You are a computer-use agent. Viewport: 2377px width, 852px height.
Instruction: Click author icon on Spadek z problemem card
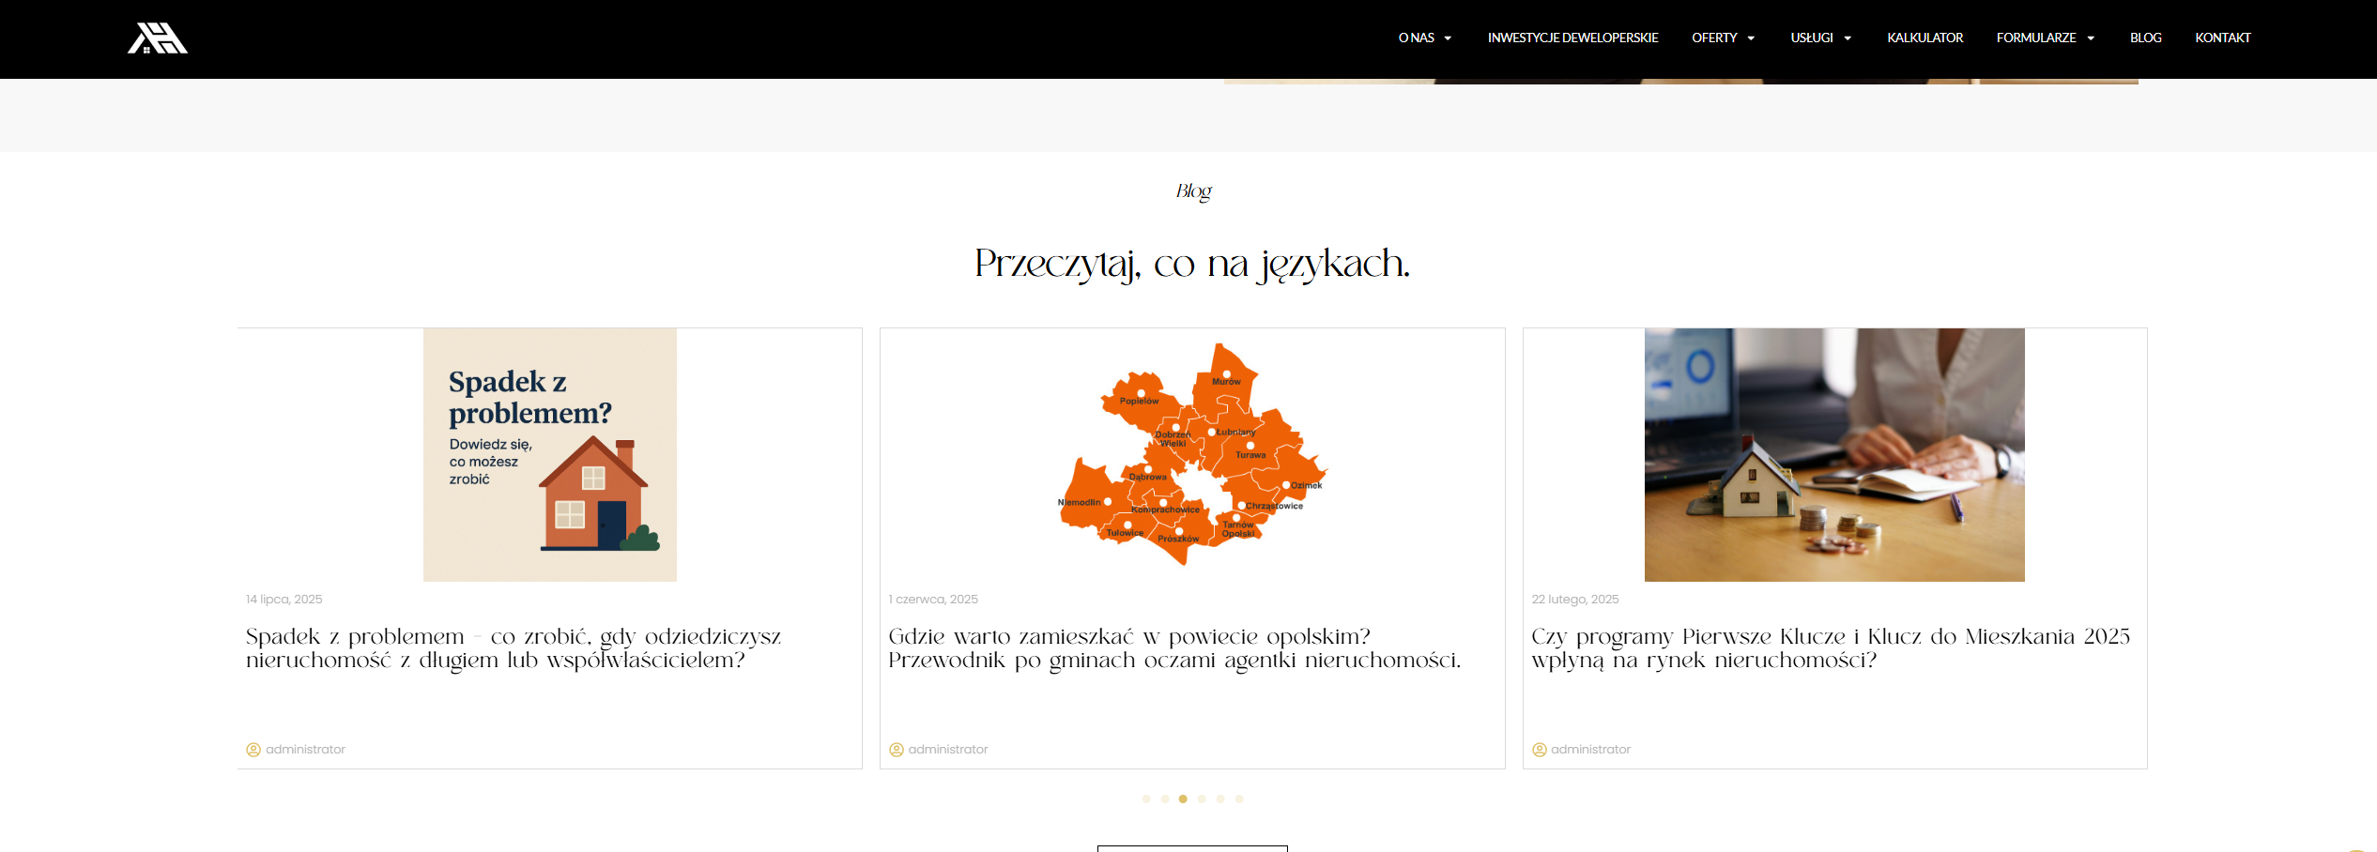[x=253, y=750]
